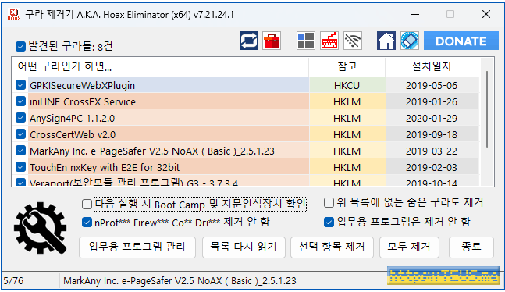Close the Hoax Eliminator window
Viewport: 505px width, 292px height.
click(486, 14)
